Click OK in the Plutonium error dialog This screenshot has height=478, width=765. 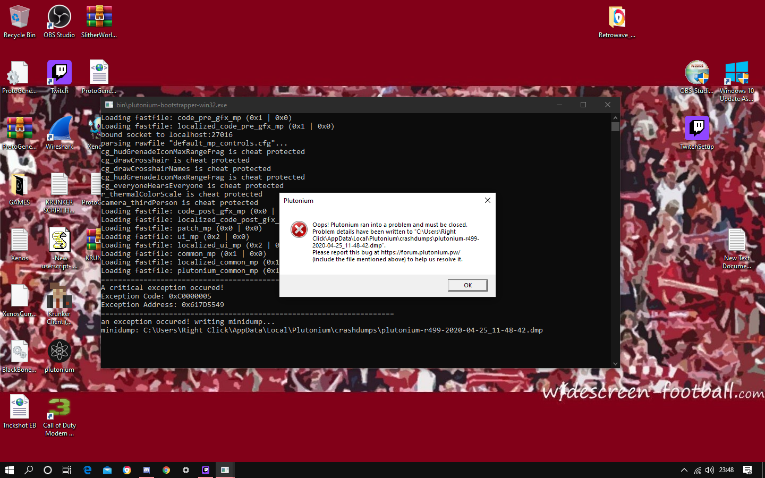[467, 285]
